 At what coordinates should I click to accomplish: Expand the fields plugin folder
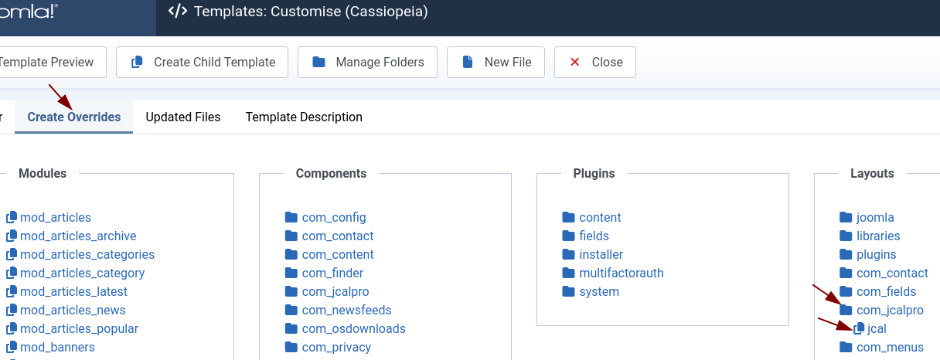tap(585, 236)
